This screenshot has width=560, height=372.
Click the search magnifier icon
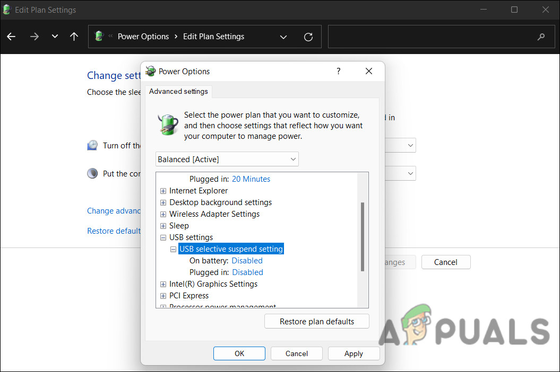(x=541, y=36)
